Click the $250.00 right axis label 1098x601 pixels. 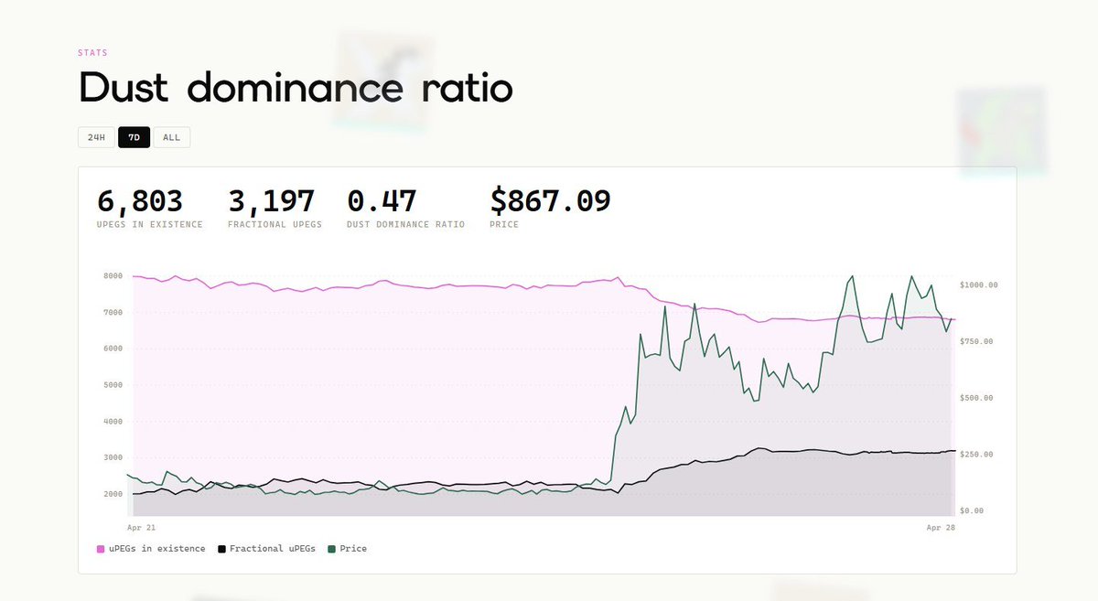point(976,455)
